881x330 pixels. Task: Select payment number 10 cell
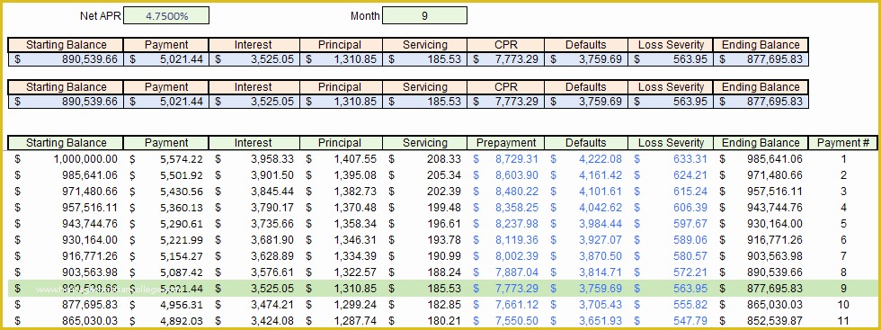pyautogui.click(x=843, y=305)
